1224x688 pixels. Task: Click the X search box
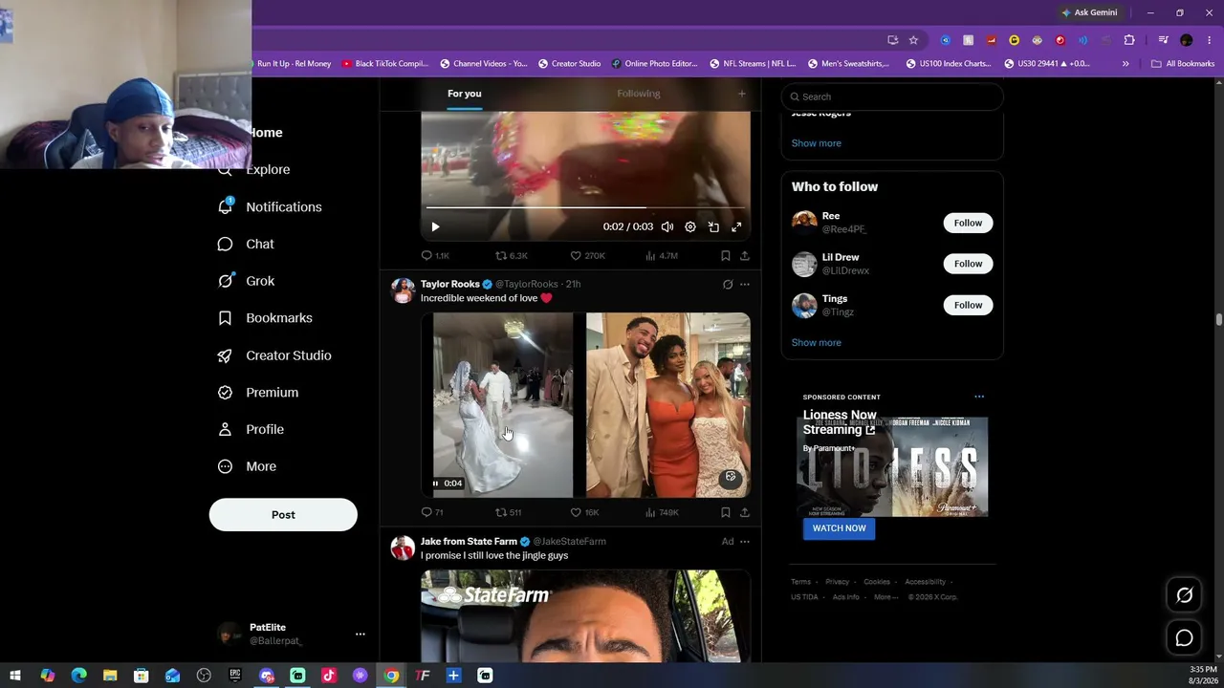892,97
